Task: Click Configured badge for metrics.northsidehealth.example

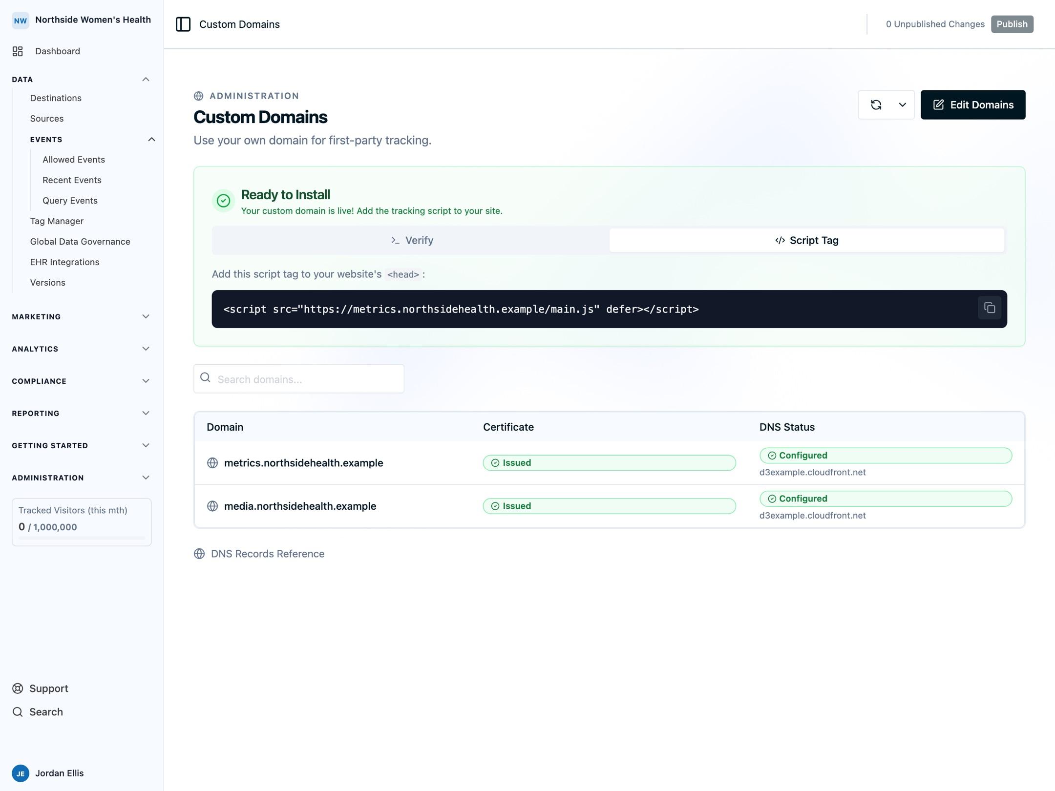Action: pos(886,456)
